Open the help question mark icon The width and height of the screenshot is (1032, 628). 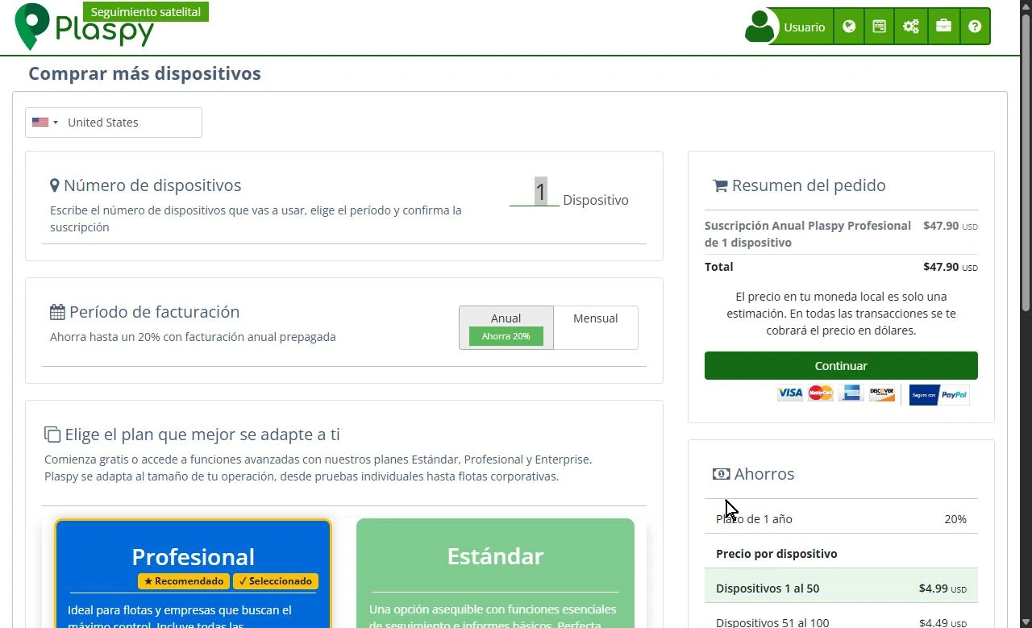click(975, 27)
